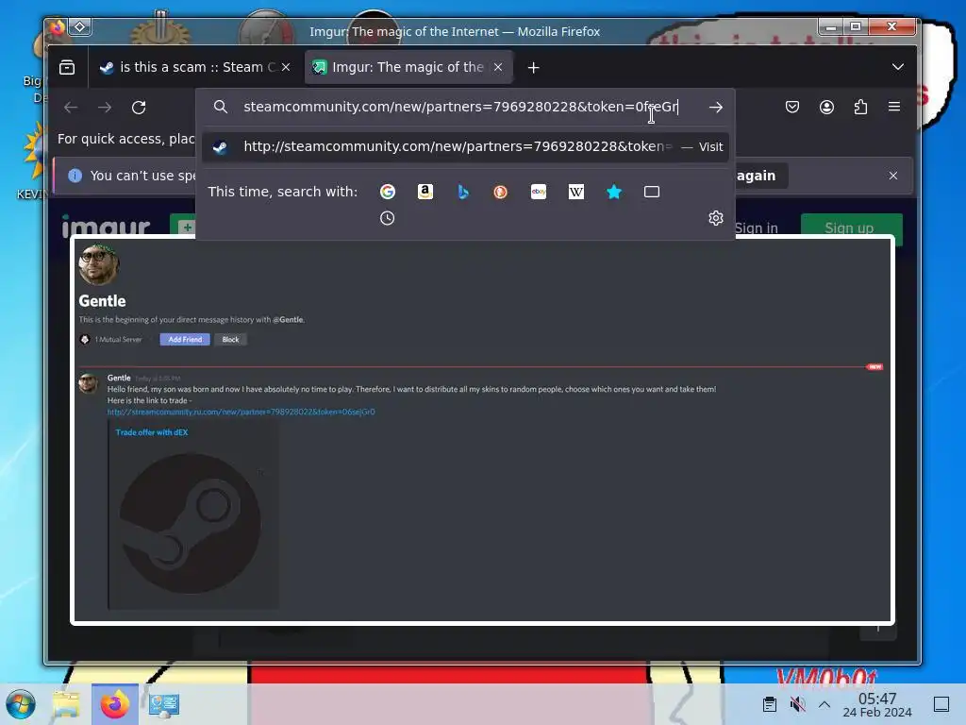Open the clock showing 05:47 24 Feb 2024
The height and width of the screenshot is (725, 966).
[877, 704]
